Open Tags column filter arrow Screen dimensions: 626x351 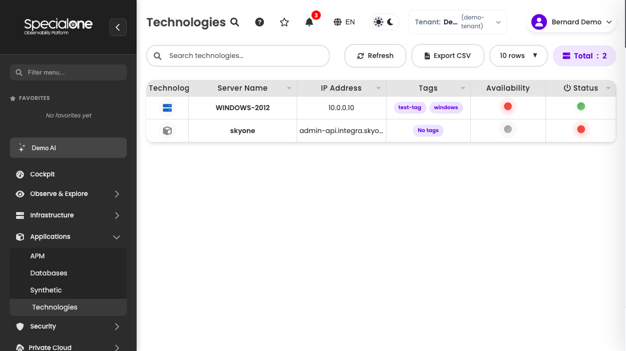click(x=463, y=88)
